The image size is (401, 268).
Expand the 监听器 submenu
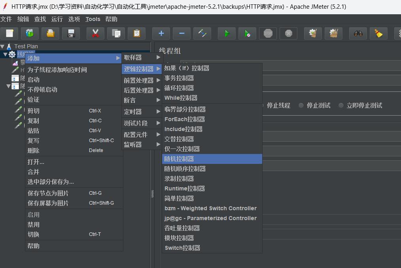point(142,144)
